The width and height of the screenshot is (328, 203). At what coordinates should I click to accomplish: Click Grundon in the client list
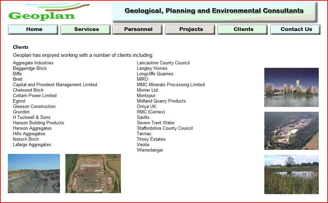click(21, 112)
